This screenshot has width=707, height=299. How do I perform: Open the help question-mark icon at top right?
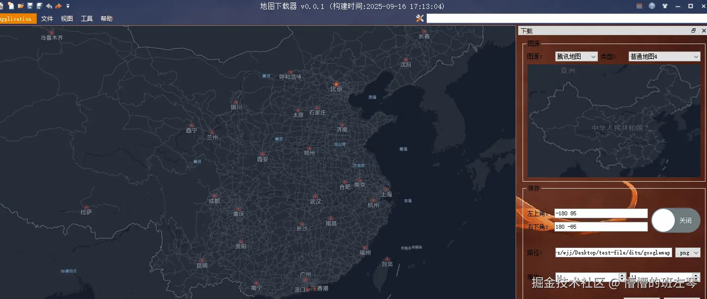tap(651, 6)
